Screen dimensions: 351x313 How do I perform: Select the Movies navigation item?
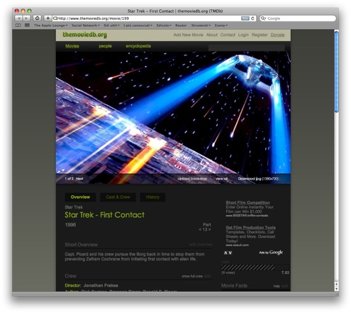pos(72,46)
